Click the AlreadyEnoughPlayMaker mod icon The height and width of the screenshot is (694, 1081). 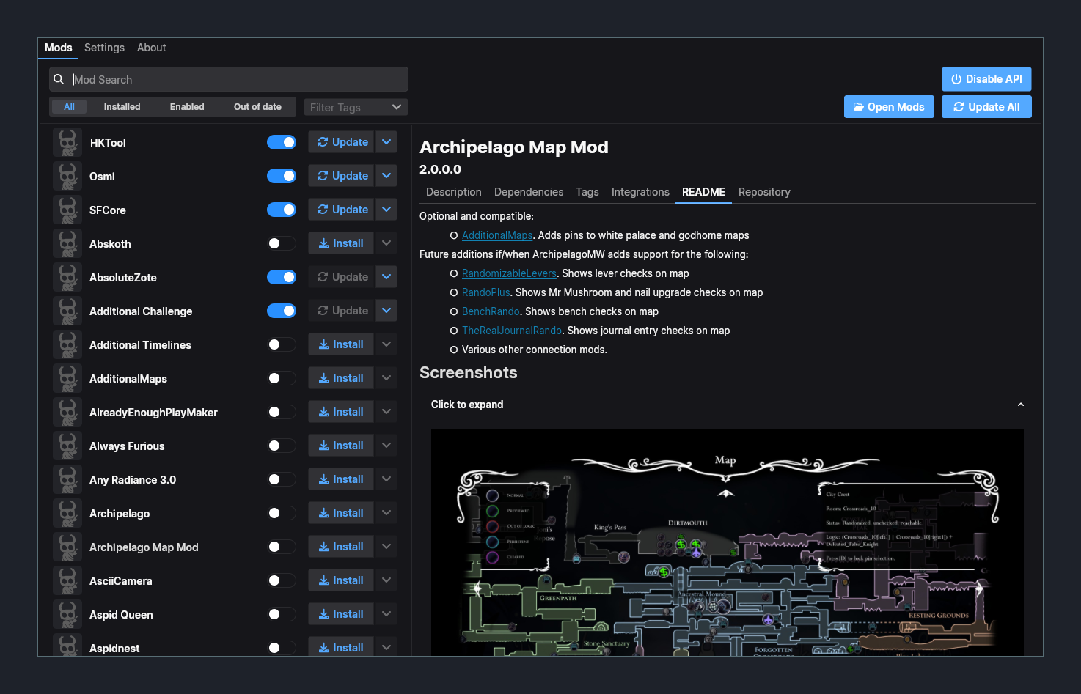[x=67, y=412]
